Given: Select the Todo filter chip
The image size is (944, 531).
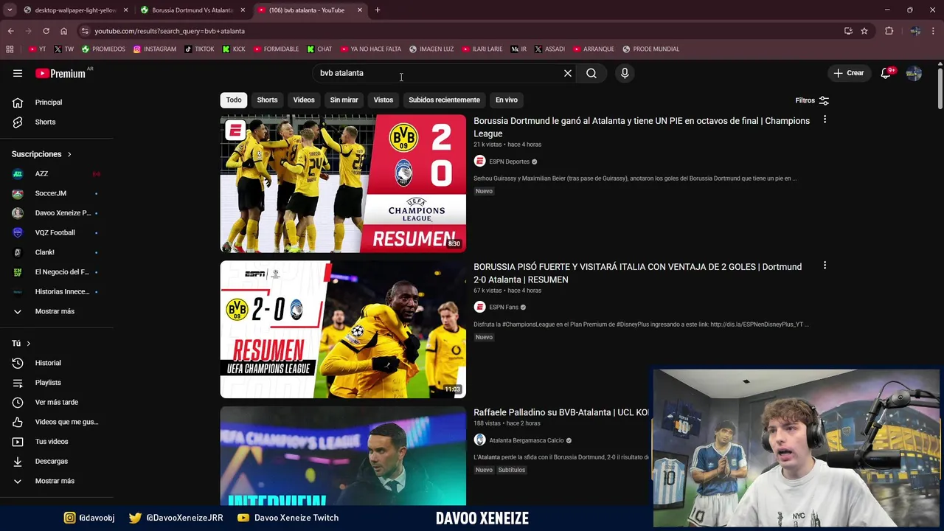Looking at the screenshot, I should point(234,100).
